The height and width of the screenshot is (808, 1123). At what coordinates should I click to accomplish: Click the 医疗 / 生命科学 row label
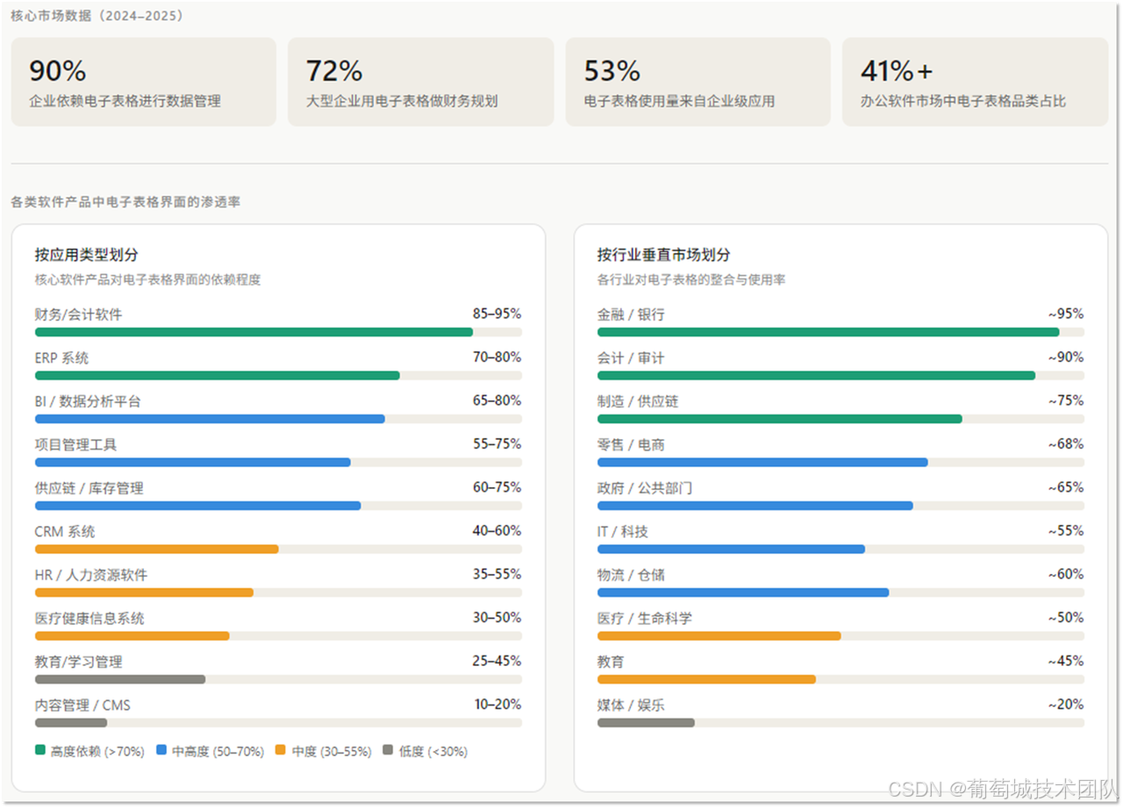pyautogui.click(x=645, y=618)
